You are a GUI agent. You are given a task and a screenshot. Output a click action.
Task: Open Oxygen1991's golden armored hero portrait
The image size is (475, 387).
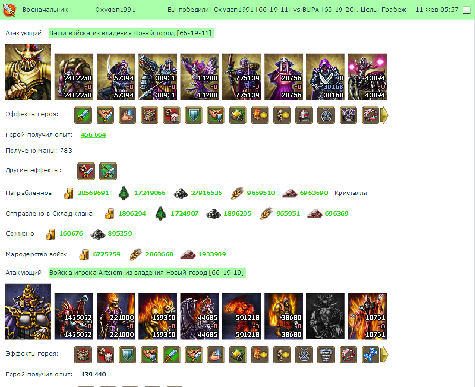[x=28, y=72]
